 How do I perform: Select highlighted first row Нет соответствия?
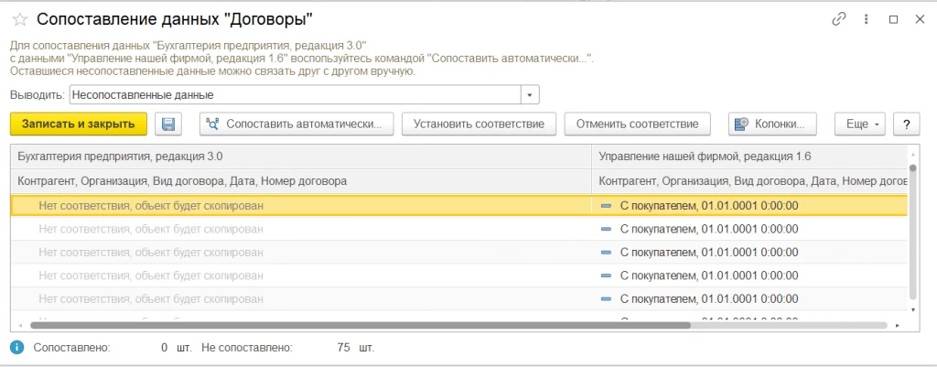point(301,206)
